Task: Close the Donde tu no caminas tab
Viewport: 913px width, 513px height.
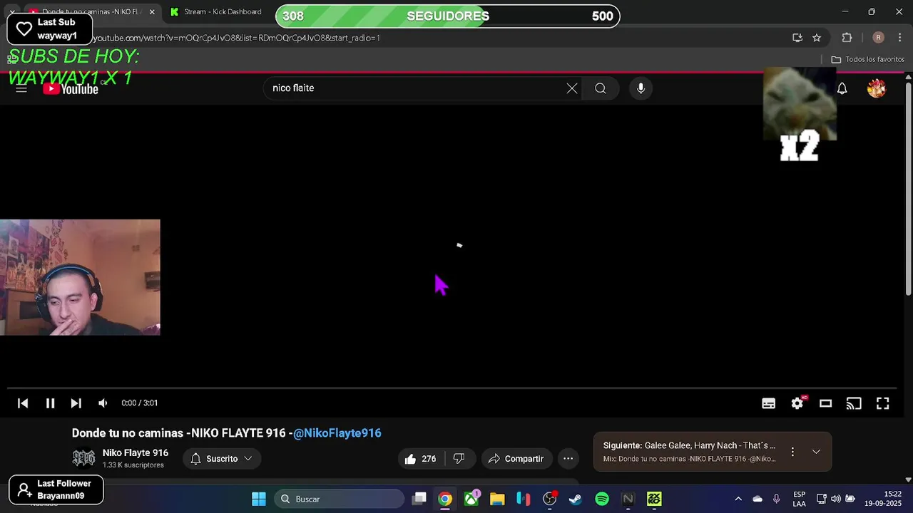Action: click(x=152, y=12)
